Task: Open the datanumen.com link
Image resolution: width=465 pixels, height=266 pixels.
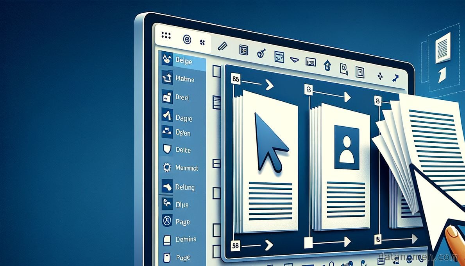Action: click(x=418, y=257)
